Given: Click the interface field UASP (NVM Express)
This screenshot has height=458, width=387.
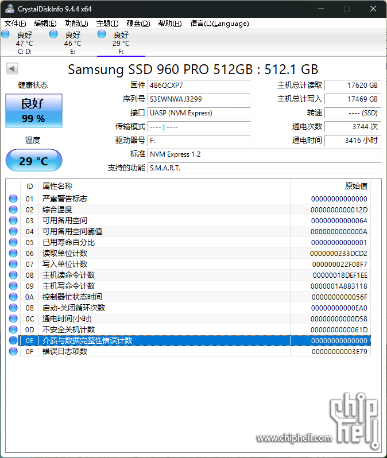Looking at the screenshot, I should (199, 112).
